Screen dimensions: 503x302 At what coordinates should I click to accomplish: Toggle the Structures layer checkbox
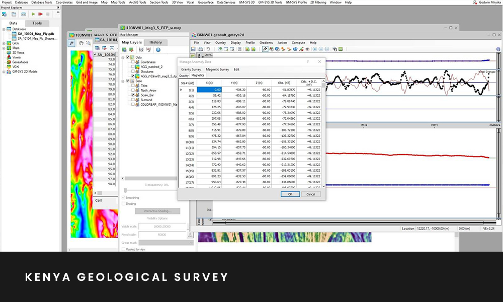click(133, 71)
